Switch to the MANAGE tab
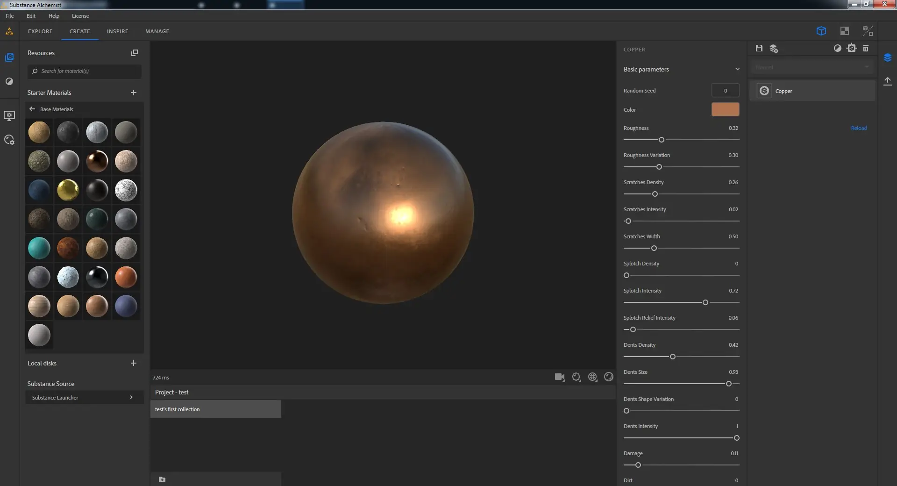Screen dimensions: 897x486 (157, 31)
